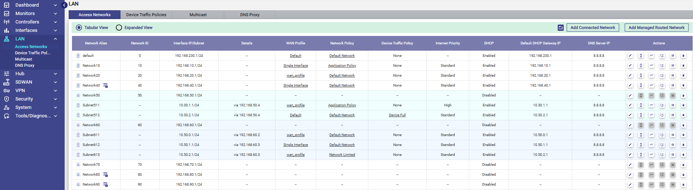The height and width of the screenshot is (190, 693).
Task: Click the folder icon beside Add Connected Network
Action: pos(560,28)
